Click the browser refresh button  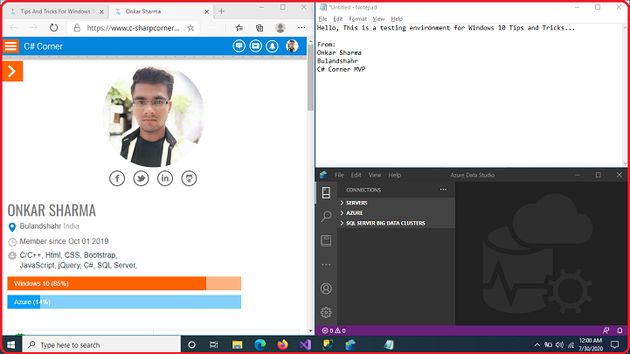[x=53, y=28]
